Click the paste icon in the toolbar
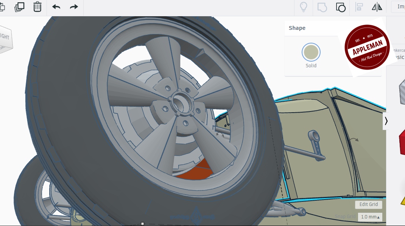The image size is (405, 226). coord(2,7)
